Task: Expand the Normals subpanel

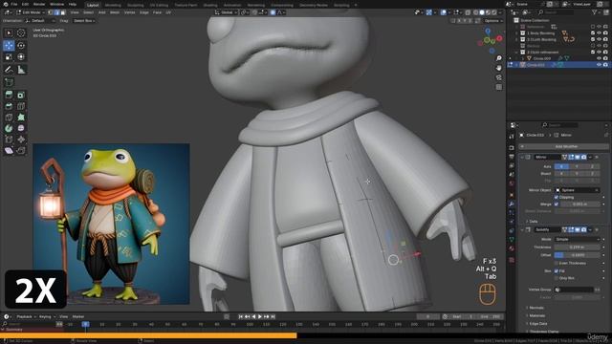Action: point(536,308)
